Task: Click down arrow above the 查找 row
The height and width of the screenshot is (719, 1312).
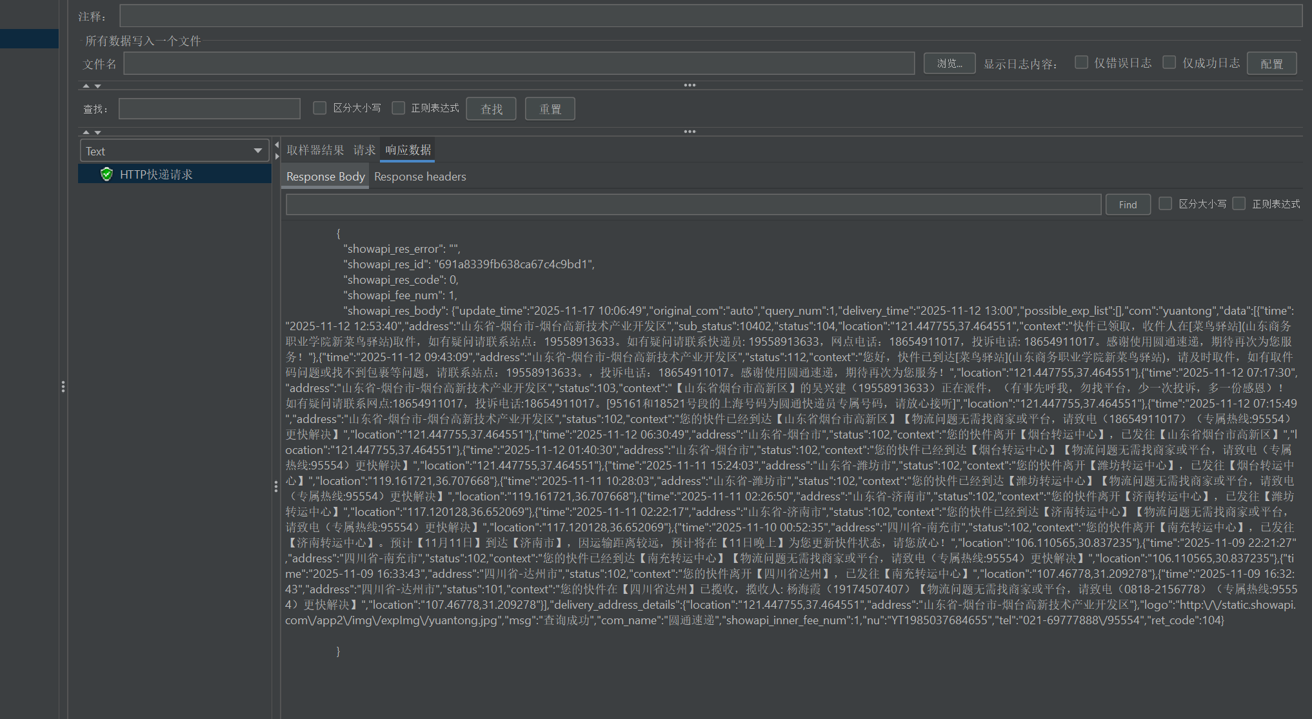Action: (98, 86)
